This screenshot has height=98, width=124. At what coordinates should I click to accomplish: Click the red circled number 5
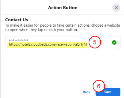coord(95,42)
